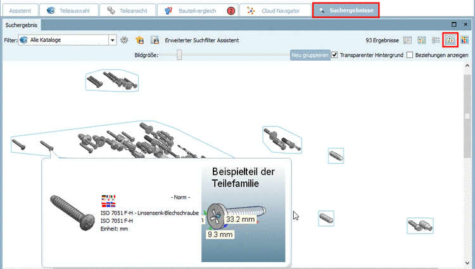Select the colored bar chart view icon
475x269 pixels.
point(464,40)
